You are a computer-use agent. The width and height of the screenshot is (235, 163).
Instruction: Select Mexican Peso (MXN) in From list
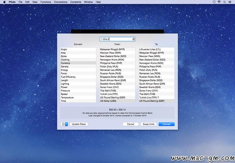(x=117, y=53)
